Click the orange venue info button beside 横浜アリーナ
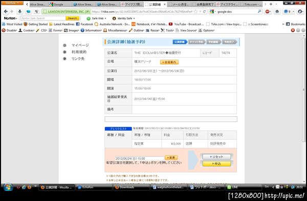The width and height of the screenshot is (307, 201). [x=169, y=62]
